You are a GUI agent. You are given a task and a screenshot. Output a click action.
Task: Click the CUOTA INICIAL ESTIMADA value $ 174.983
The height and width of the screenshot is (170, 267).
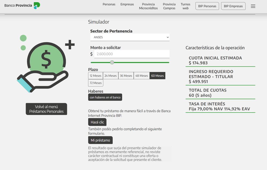(x=198, y=63)
